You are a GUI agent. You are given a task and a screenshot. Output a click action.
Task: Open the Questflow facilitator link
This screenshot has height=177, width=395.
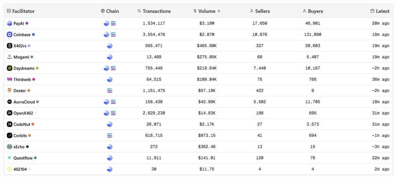point(23,158)
